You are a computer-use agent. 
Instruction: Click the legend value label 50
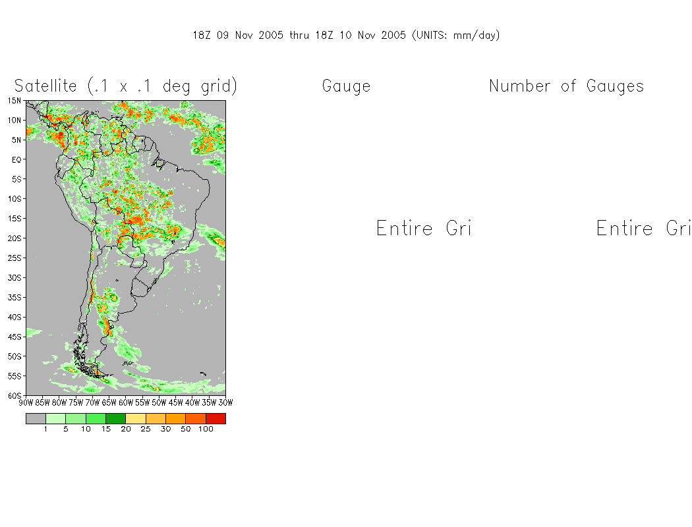186,429
